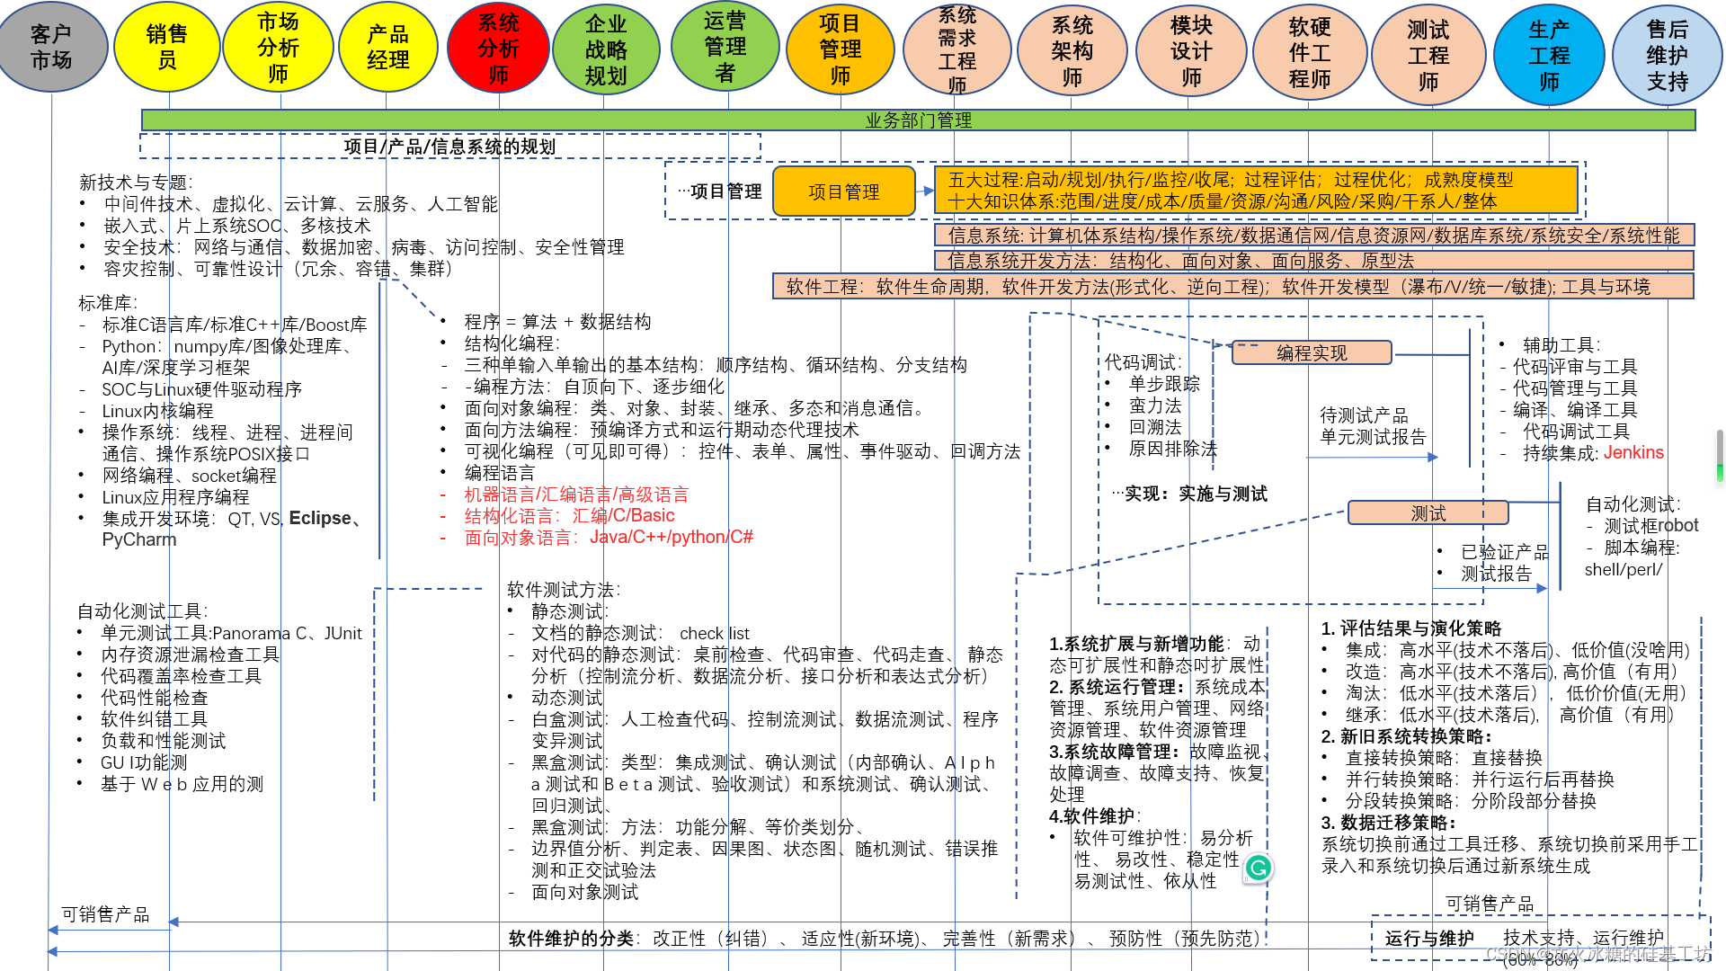Click the 软件工程师 ellipse
The height and width of the screenshot is (971, 1726).
pos(1310,53)
